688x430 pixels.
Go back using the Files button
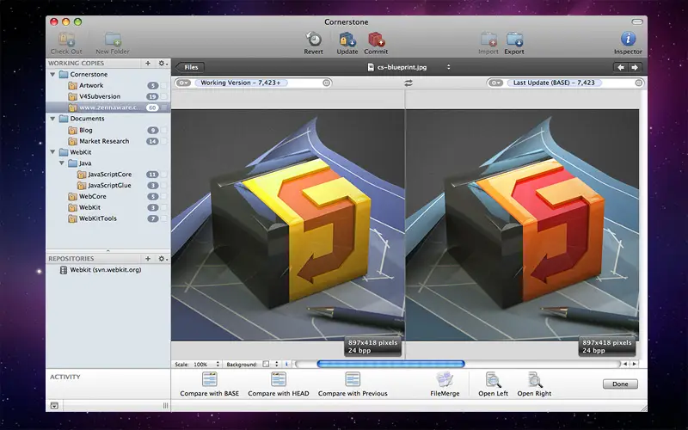189,67
